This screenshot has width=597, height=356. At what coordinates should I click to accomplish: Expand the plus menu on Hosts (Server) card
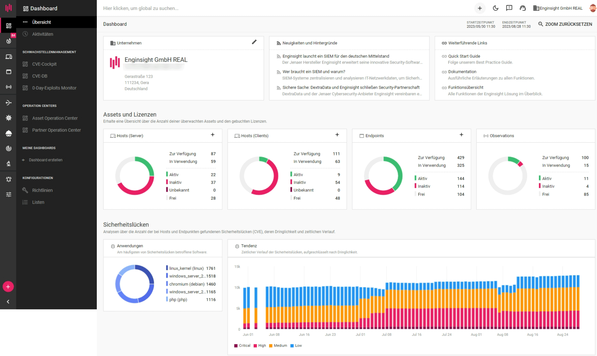pos(213,135)
